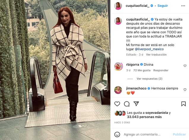The width and height of the screenshot is (189, 140).
Task: Open jimenachoco's profile avatar
Action: click(x=118, y=90)
